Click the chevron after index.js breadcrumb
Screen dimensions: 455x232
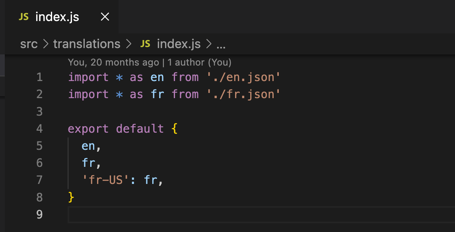[208, 44]
